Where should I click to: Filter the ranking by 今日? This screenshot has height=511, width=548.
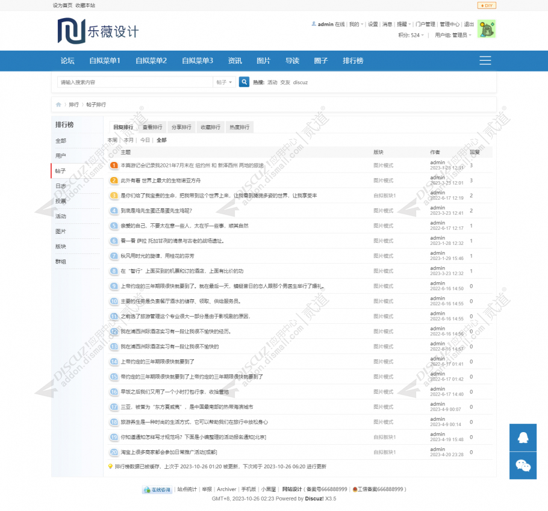145,140
